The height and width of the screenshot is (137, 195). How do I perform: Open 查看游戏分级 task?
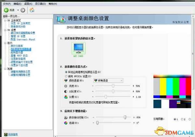pyautogui.click(x=18, y=26)
